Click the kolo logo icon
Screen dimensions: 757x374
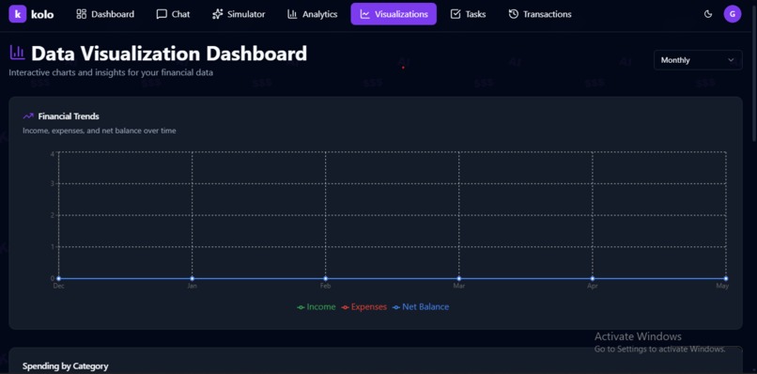(x=18, y=14)
